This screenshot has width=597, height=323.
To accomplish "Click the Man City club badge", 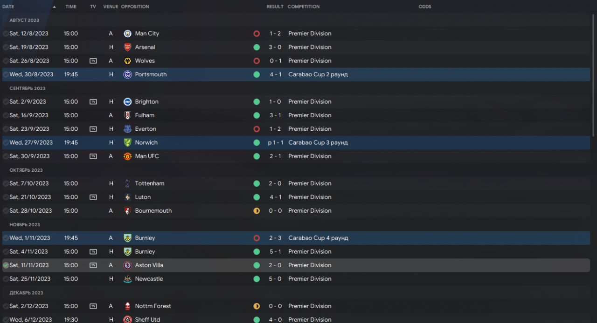I will click(x=127, y=34).
